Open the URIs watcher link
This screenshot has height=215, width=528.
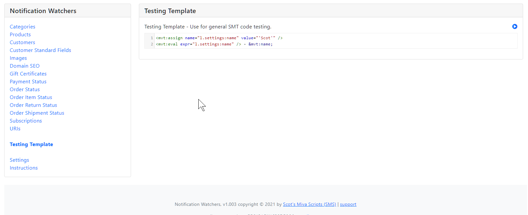(15, 129)
